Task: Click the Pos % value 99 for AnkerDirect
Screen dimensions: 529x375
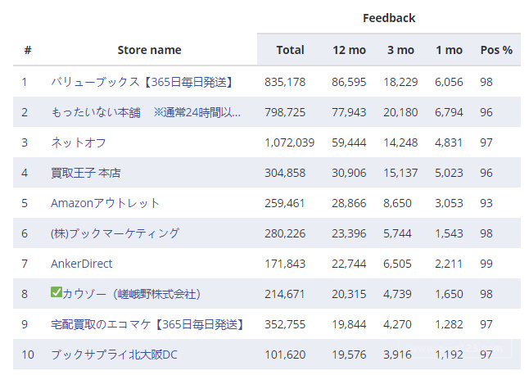Action: coord(486,264)
